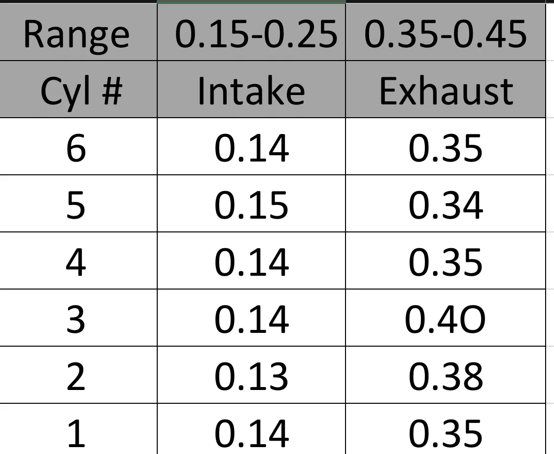Select the 0.15-0.25 range cell
554x454 pixels.
pyautogui.click(x=251, y=32)
